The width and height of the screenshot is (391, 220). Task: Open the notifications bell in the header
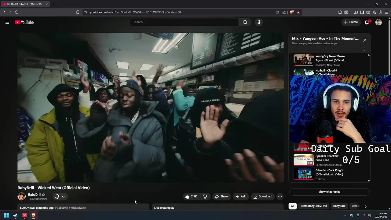click(x=367, y=22)
